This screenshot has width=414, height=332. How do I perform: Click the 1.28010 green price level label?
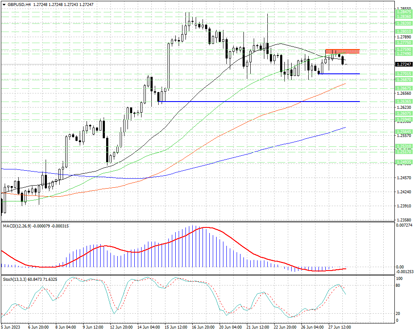click(x=403, y=32)
